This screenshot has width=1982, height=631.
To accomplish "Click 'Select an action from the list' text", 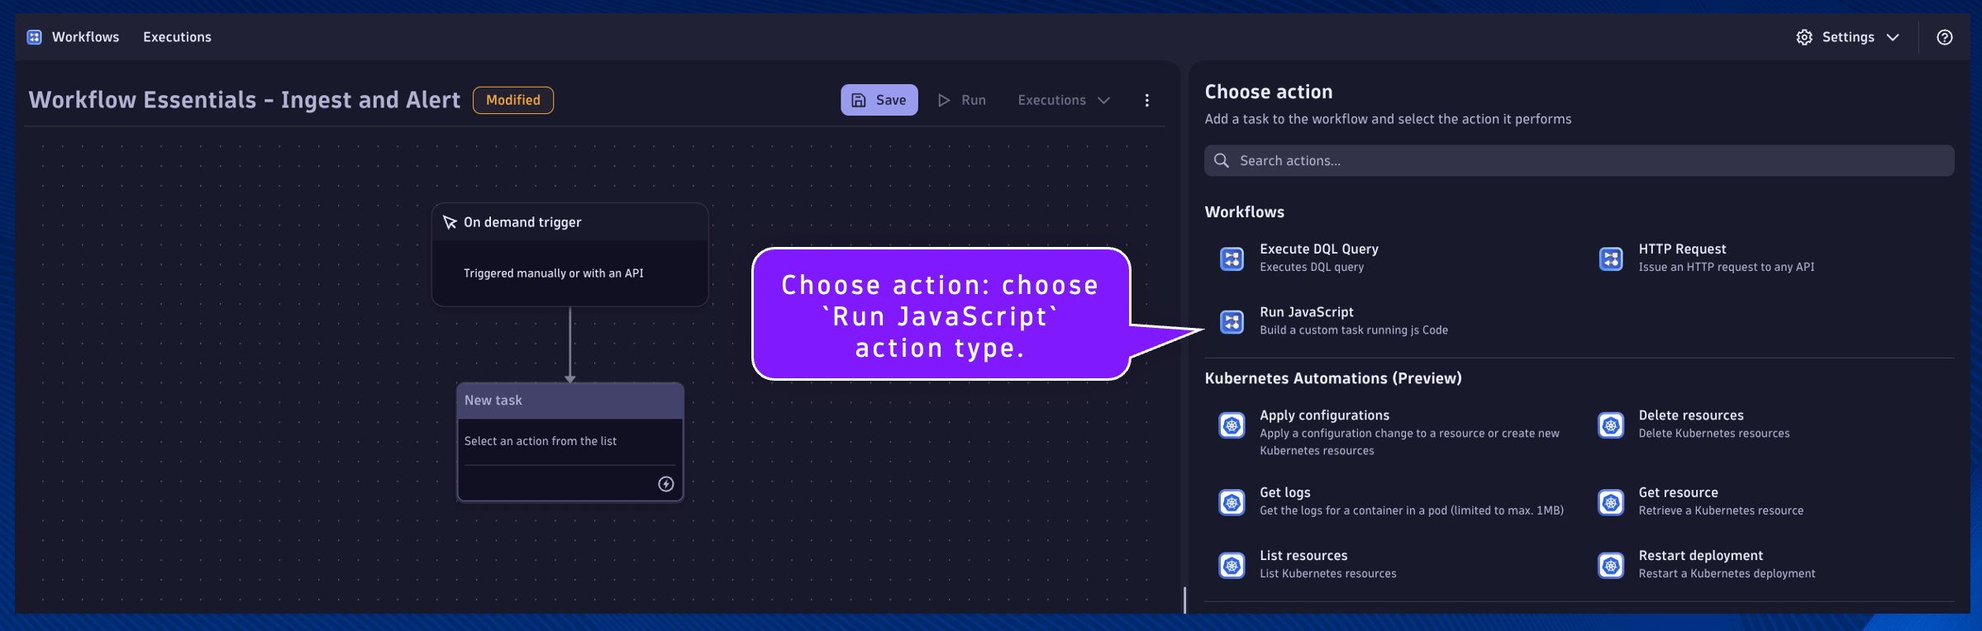I will tap(541, 441).
